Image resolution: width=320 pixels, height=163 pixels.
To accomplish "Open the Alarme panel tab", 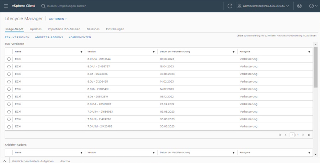I will [65, 161].
